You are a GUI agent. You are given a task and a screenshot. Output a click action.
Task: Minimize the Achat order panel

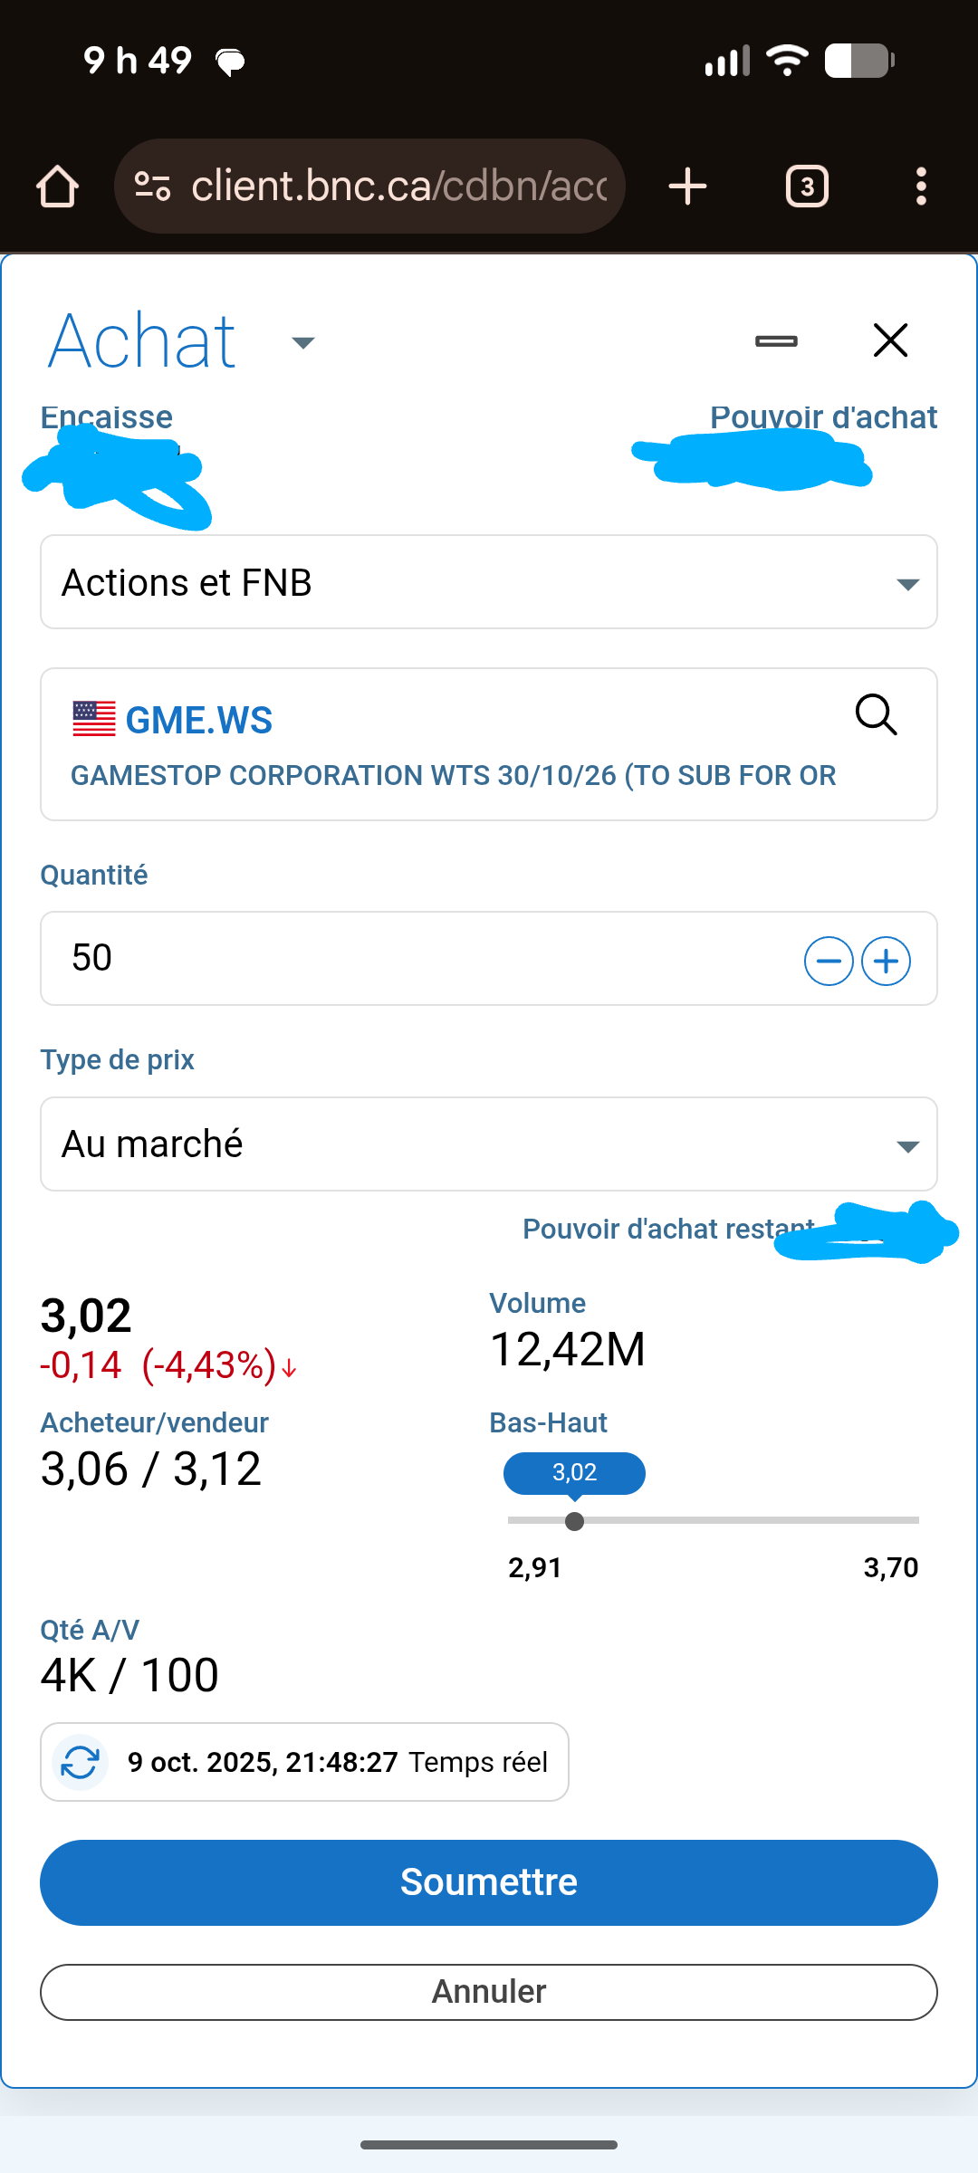776,341
